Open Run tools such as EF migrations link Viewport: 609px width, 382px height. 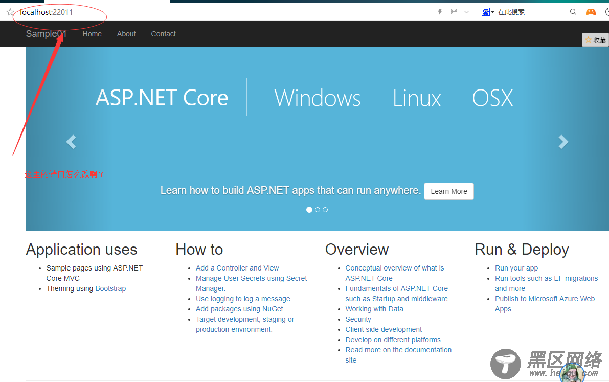547,283
